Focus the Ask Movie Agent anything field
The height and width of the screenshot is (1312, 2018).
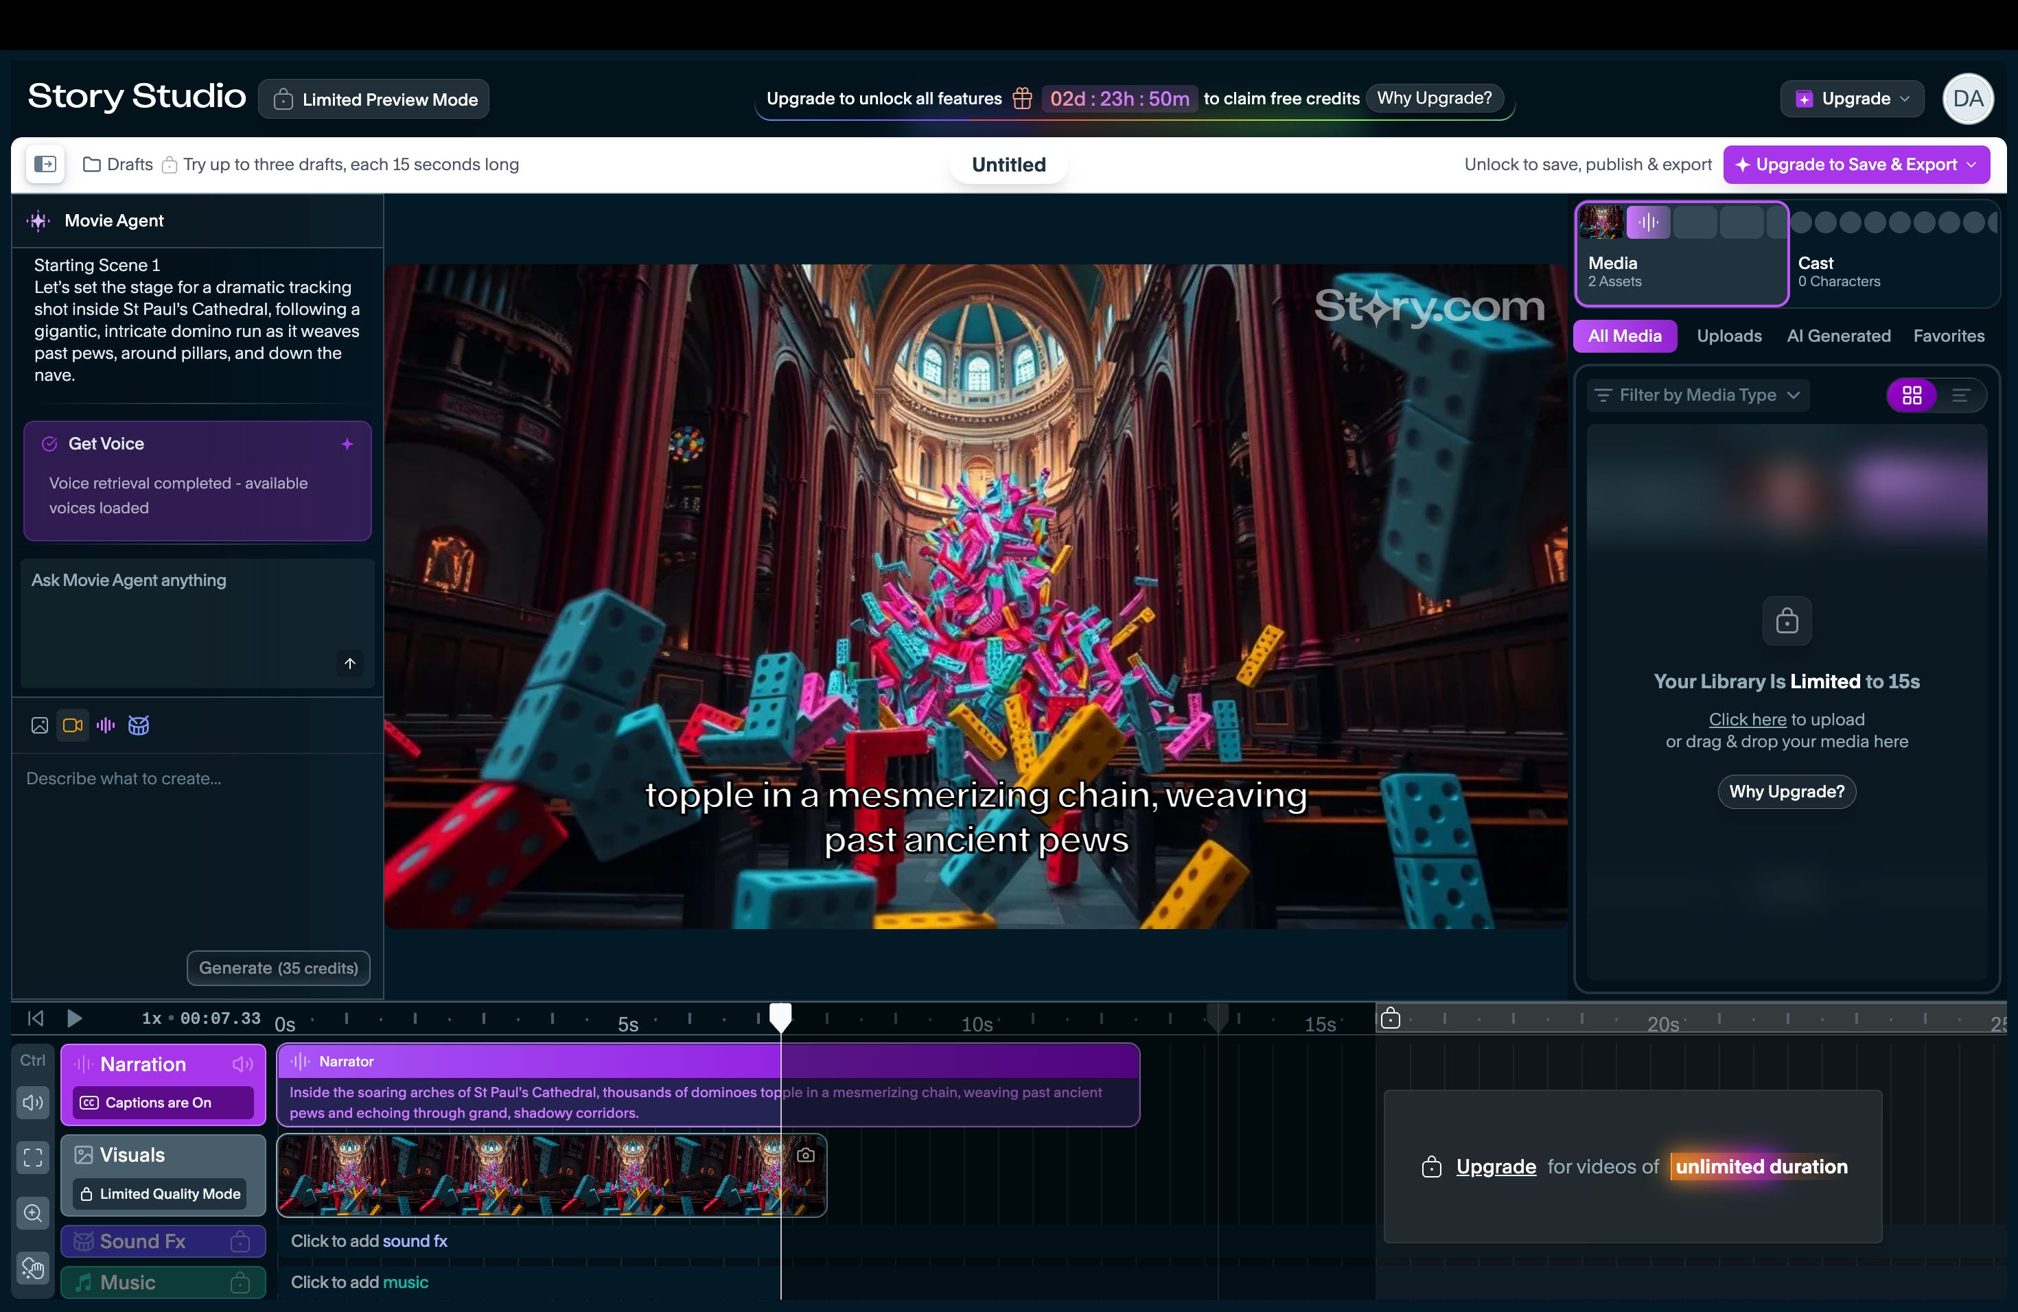[197, 623]
